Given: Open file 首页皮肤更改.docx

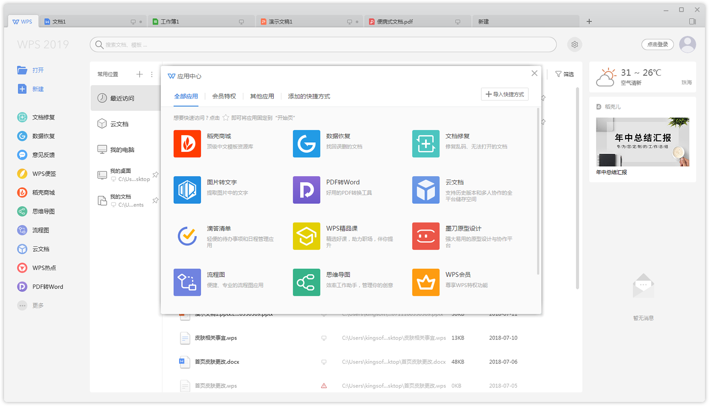Looking at the screenshot, I should 217,362.
